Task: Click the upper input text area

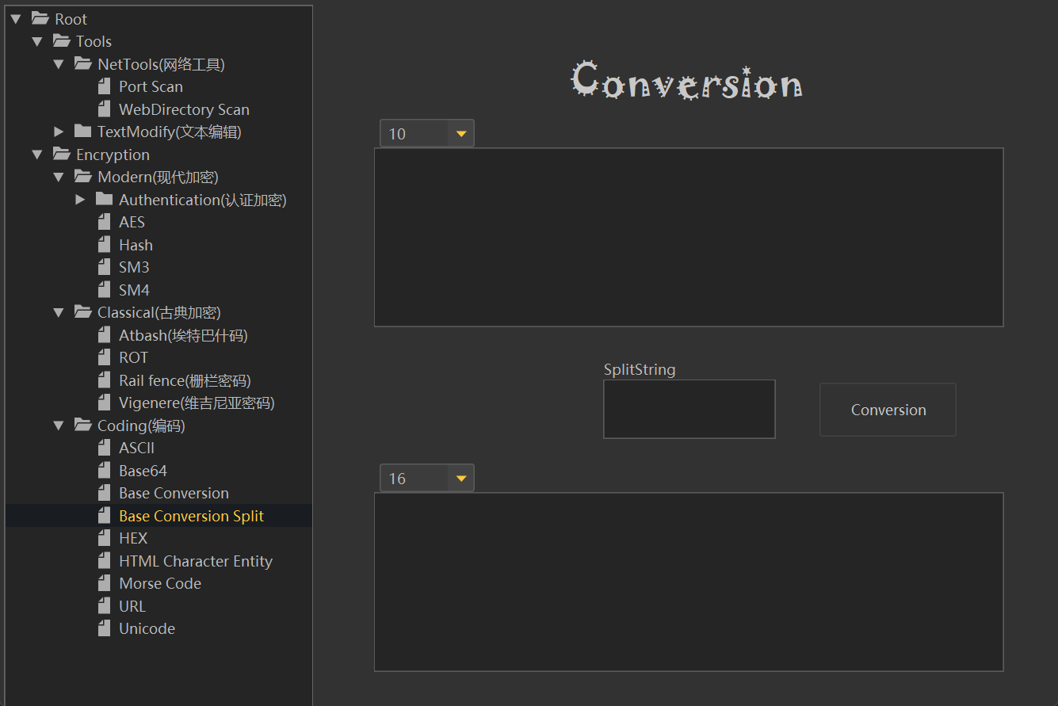Action: pos(688,237)
